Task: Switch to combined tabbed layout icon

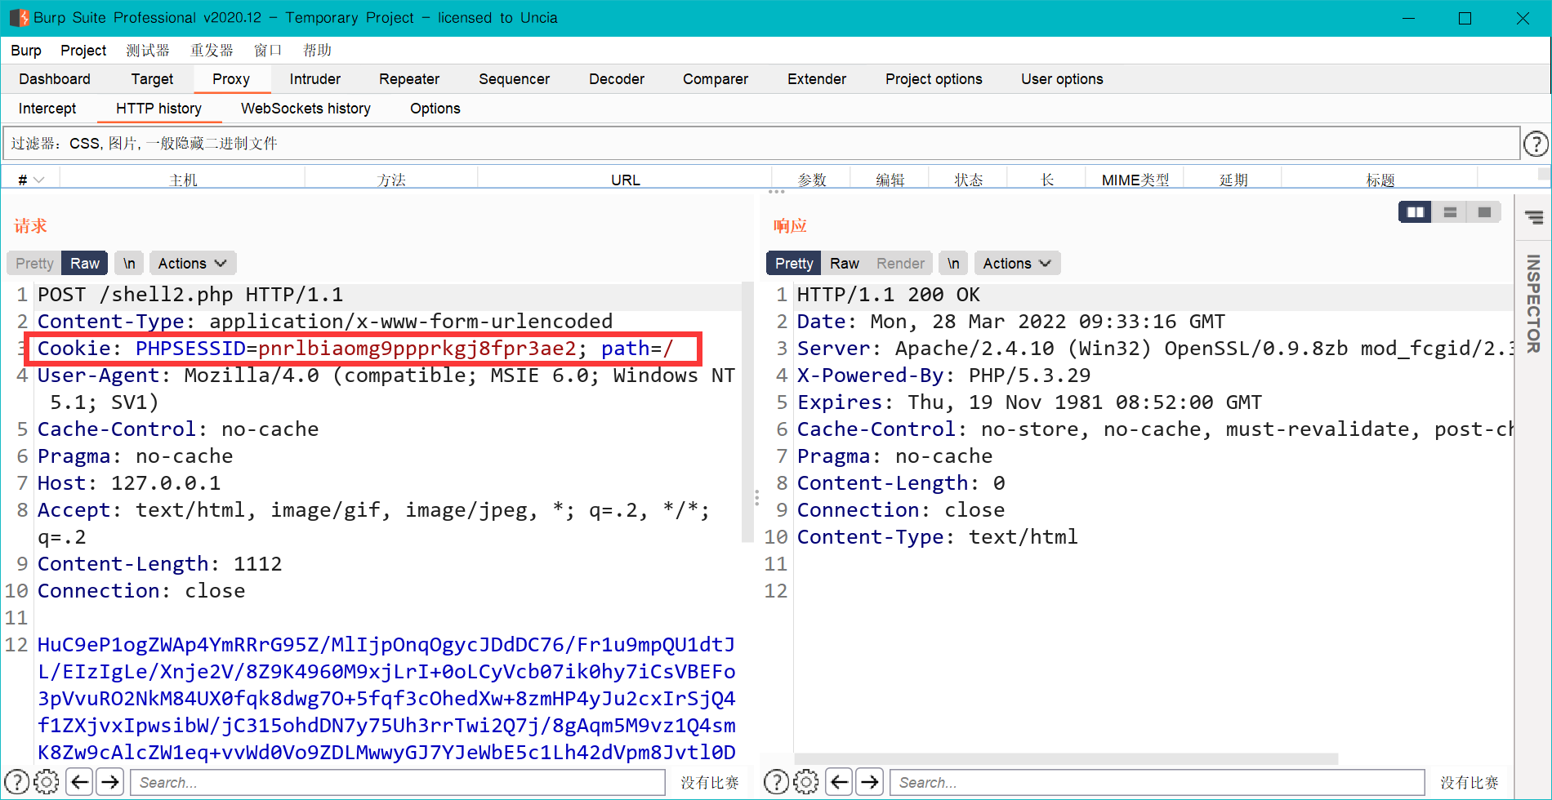Action: 1484,212
